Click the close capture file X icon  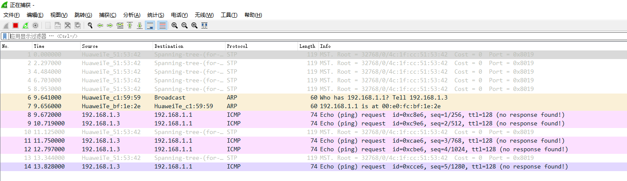68,25
